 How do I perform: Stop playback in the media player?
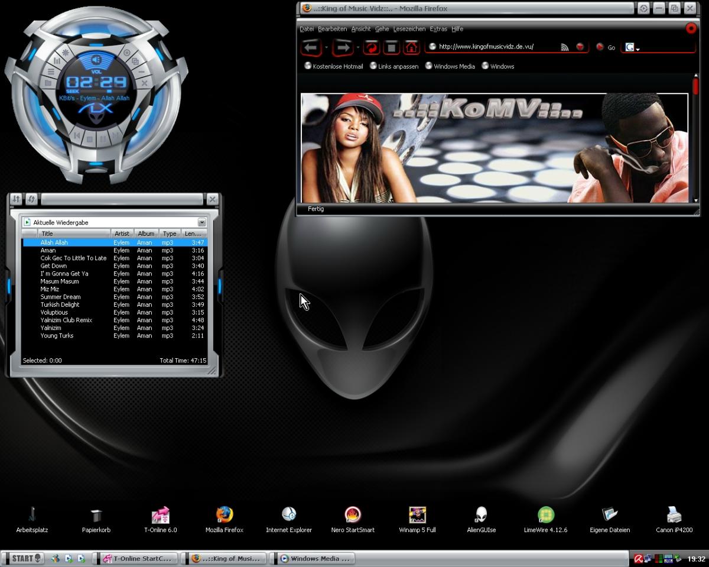click(x=90, y=140)
